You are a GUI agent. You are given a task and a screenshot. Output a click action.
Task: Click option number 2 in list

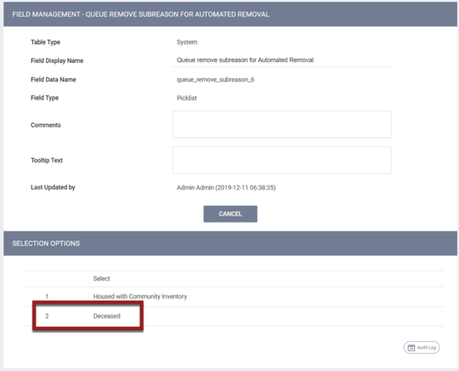(x=46, y=316)
